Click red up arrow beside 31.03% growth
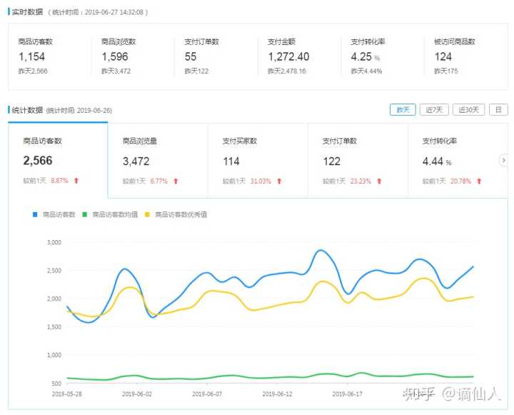 tap(279, 181)
